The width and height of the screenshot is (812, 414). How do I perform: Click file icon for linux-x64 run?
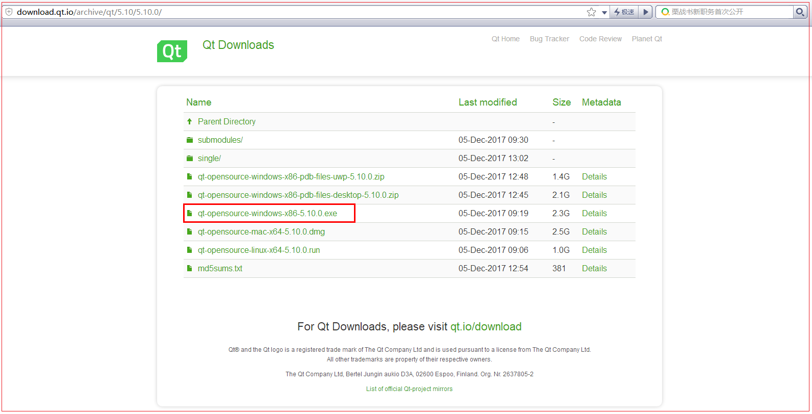click(x=189, y=250)
